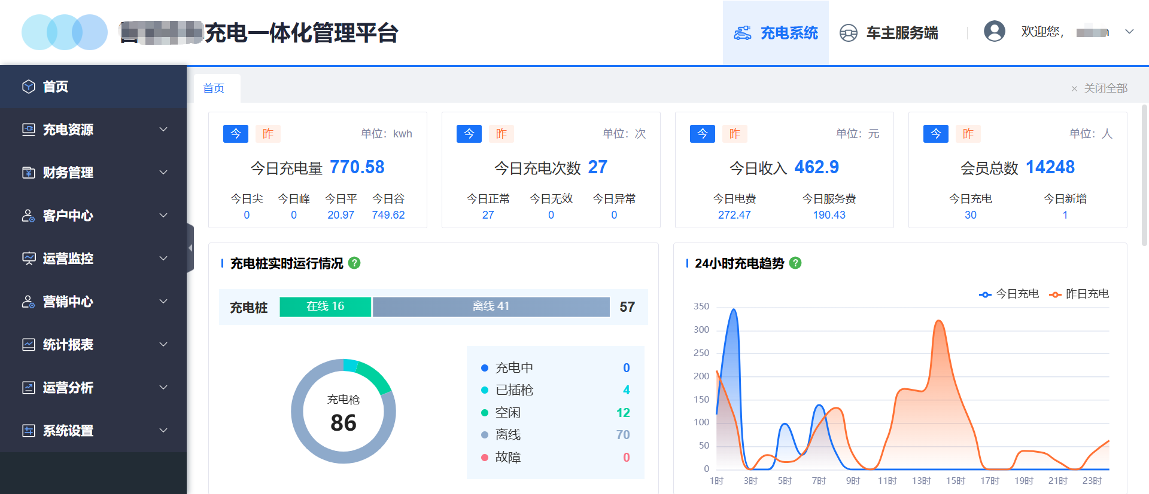The image size is (1149, 494).
Task: Switch to 昨 on 今日充电量 card
Action: pyautogui.click(x=268, y=134)
